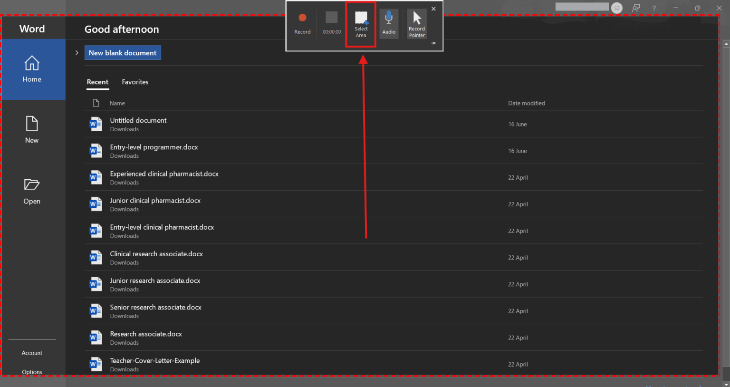This screenshot has width=730, height=387.
Task: Click the SZ account avatar
Action: (x=616, y=8)
